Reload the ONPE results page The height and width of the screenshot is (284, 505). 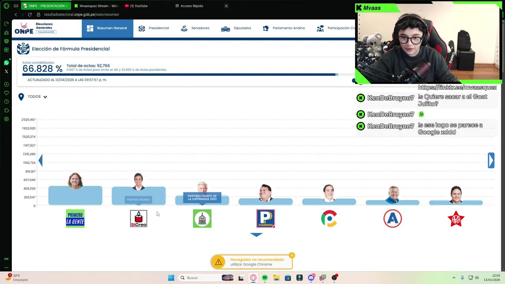point(30,15)
